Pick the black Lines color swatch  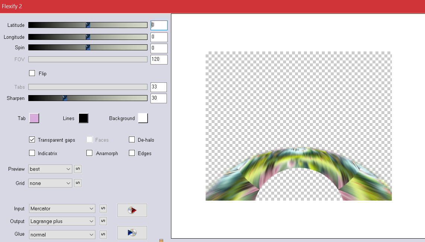pyautogui.click(x=83, y=118)
